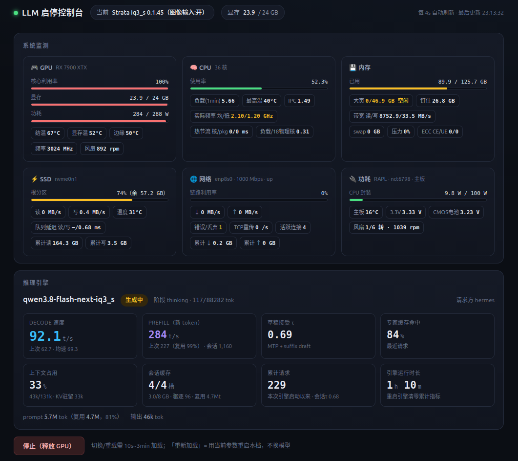Click the 内存 已用 progress bar
518x461 pixels.
click(418, 88)
